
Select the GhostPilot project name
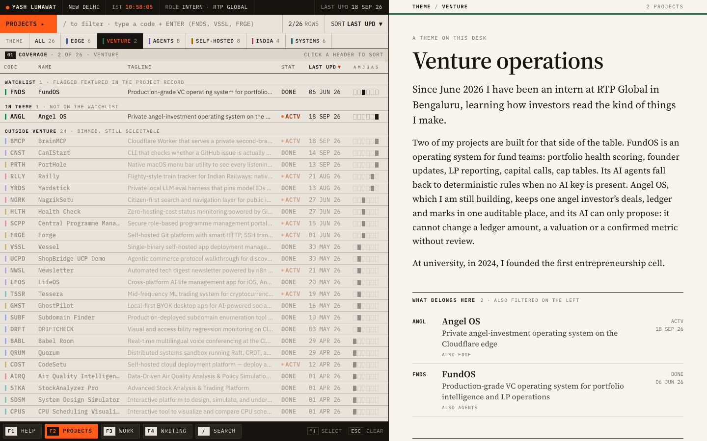(x=56, y=306)
